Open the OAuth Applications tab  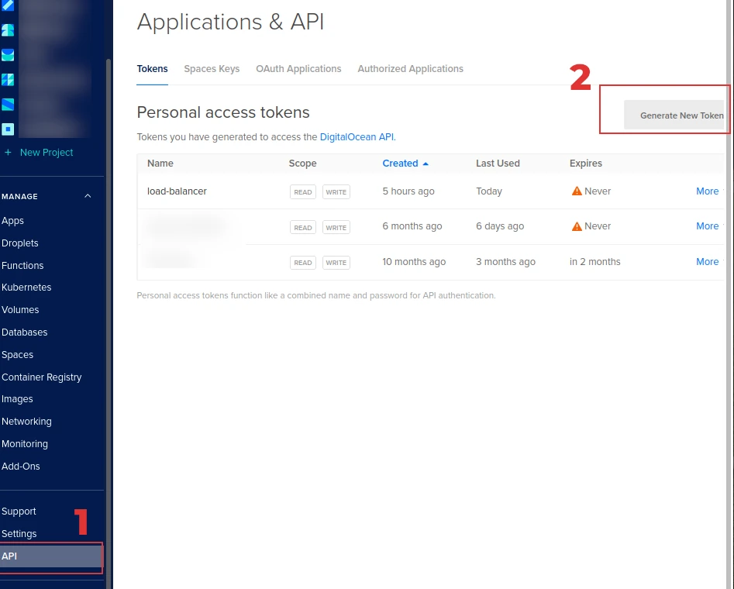pyautogui.click(x=298, y=69)
